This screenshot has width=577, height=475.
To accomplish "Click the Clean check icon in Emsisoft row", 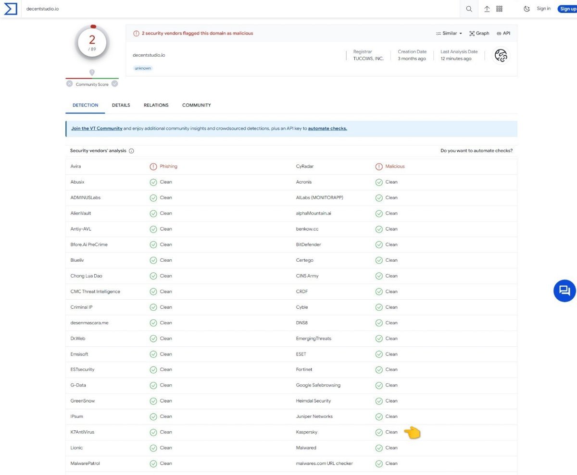I will click(153, 354).
